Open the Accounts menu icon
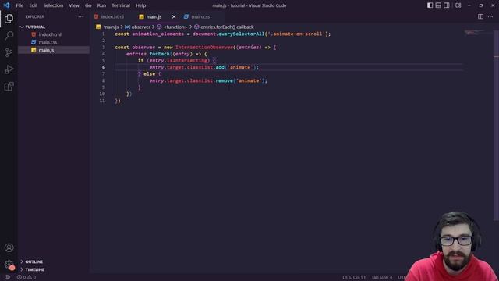Viewport: 499px width, 281px height. pos(9,247)
